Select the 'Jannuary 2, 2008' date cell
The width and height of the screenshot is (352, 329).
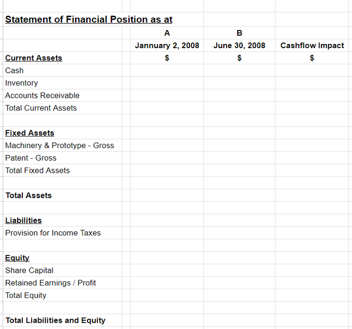(x=167, y=46)
